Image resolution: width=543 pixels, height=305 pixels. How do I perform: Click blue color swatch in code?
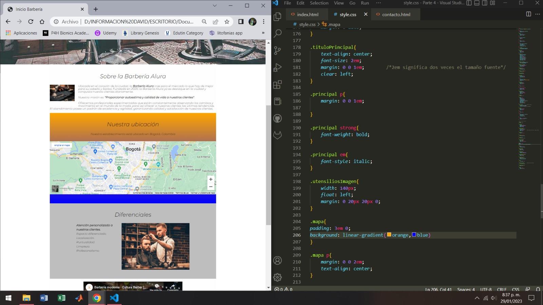point(414,235)
